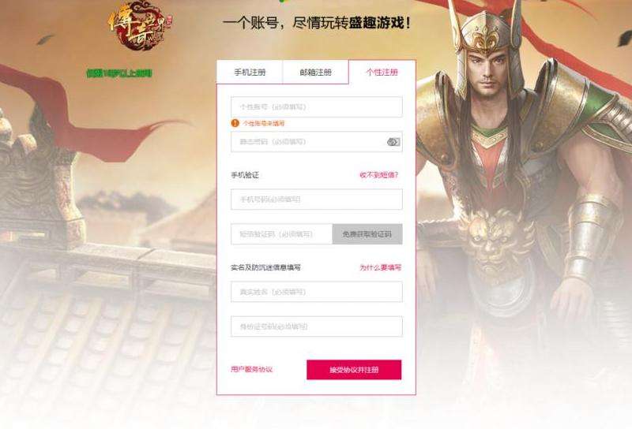Open the 收不到短信? help link

(x=379, y=175)
